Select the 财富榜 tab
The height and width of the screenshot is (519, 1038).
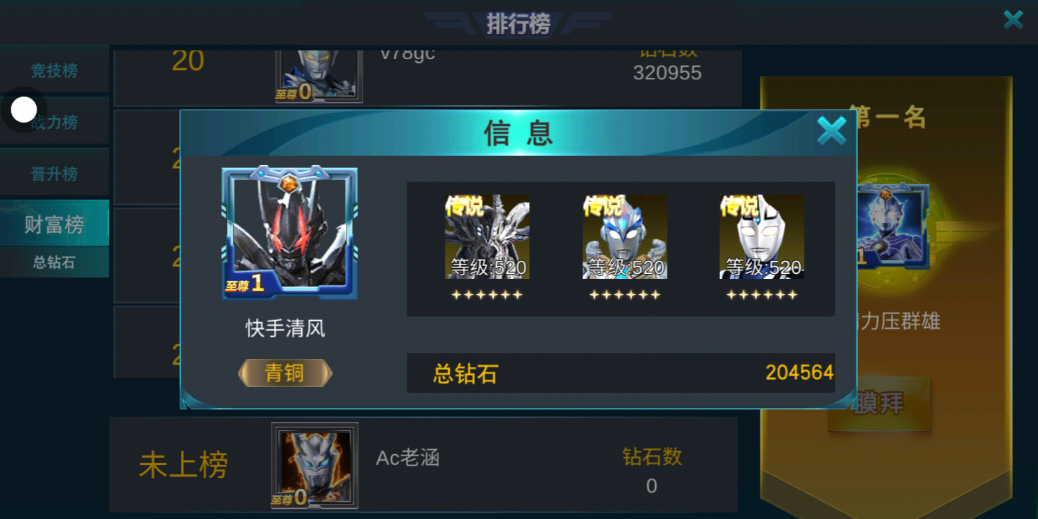coord(54,224)
